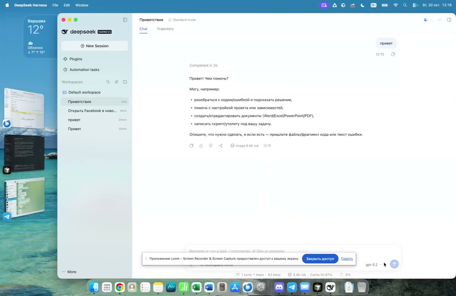Screen dimensions: 456x296
Task: Open Wi-Fi status in menu bar
Action: (x=396, y=5)
